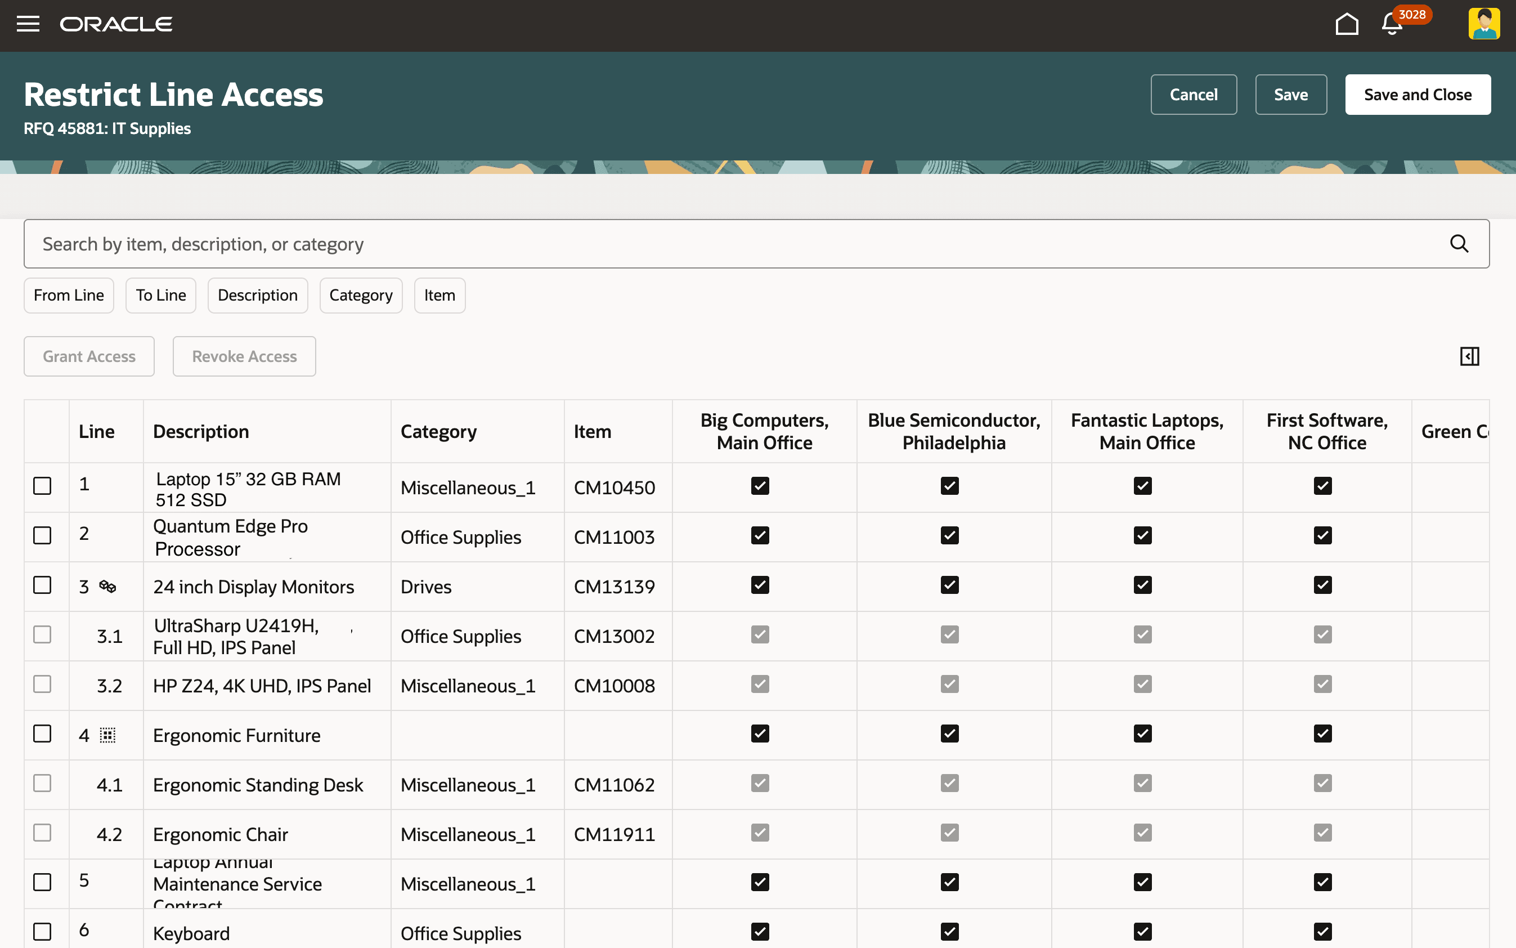Open the Category filter chip
The width and height of the screenshot is (1516, 948).
(361, 296)
